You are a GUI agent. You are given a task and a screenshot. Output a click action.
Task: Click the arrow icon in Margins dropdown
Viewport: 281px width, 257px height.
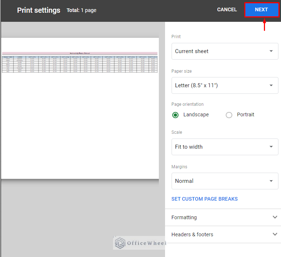[x=271, y=181]
